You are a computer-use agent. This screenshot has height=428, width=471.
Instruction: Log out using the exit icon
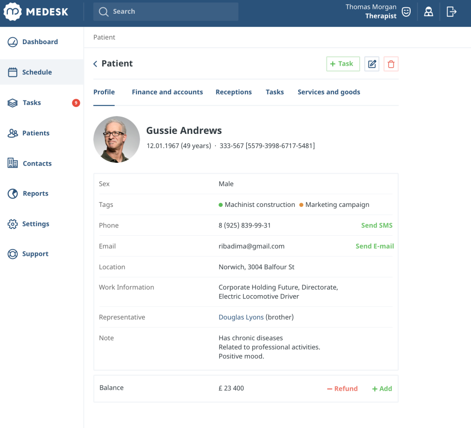(451, 11)
